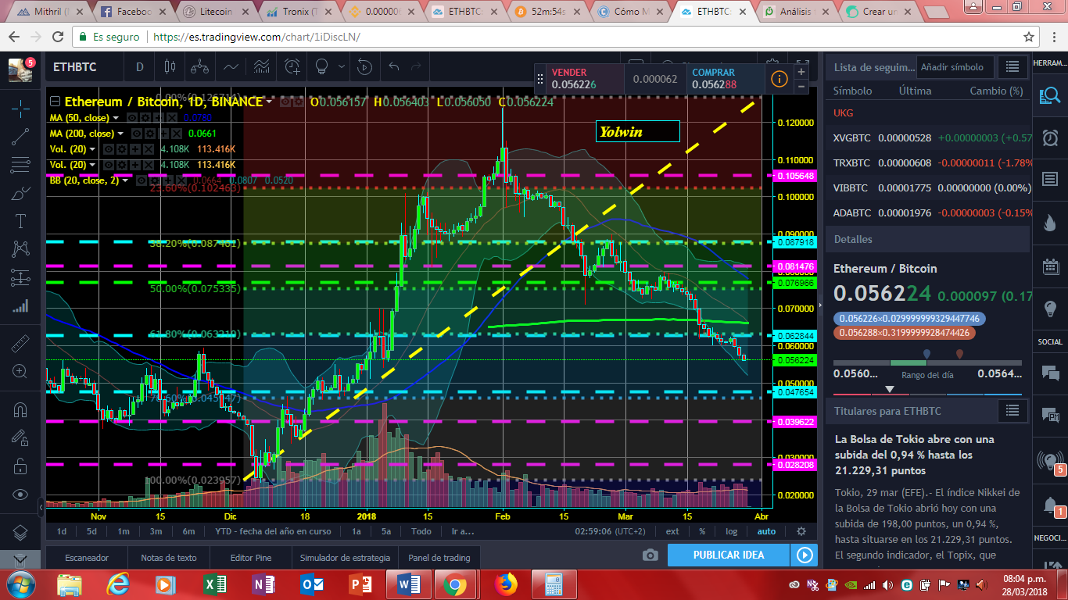This screenshot has height=600, width=1068.
Task: Open Excel from the taskbar
Action: [x=214, y=584]
